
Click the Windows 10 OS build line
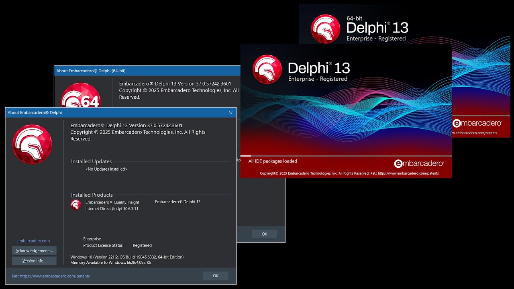click(127, 257)
